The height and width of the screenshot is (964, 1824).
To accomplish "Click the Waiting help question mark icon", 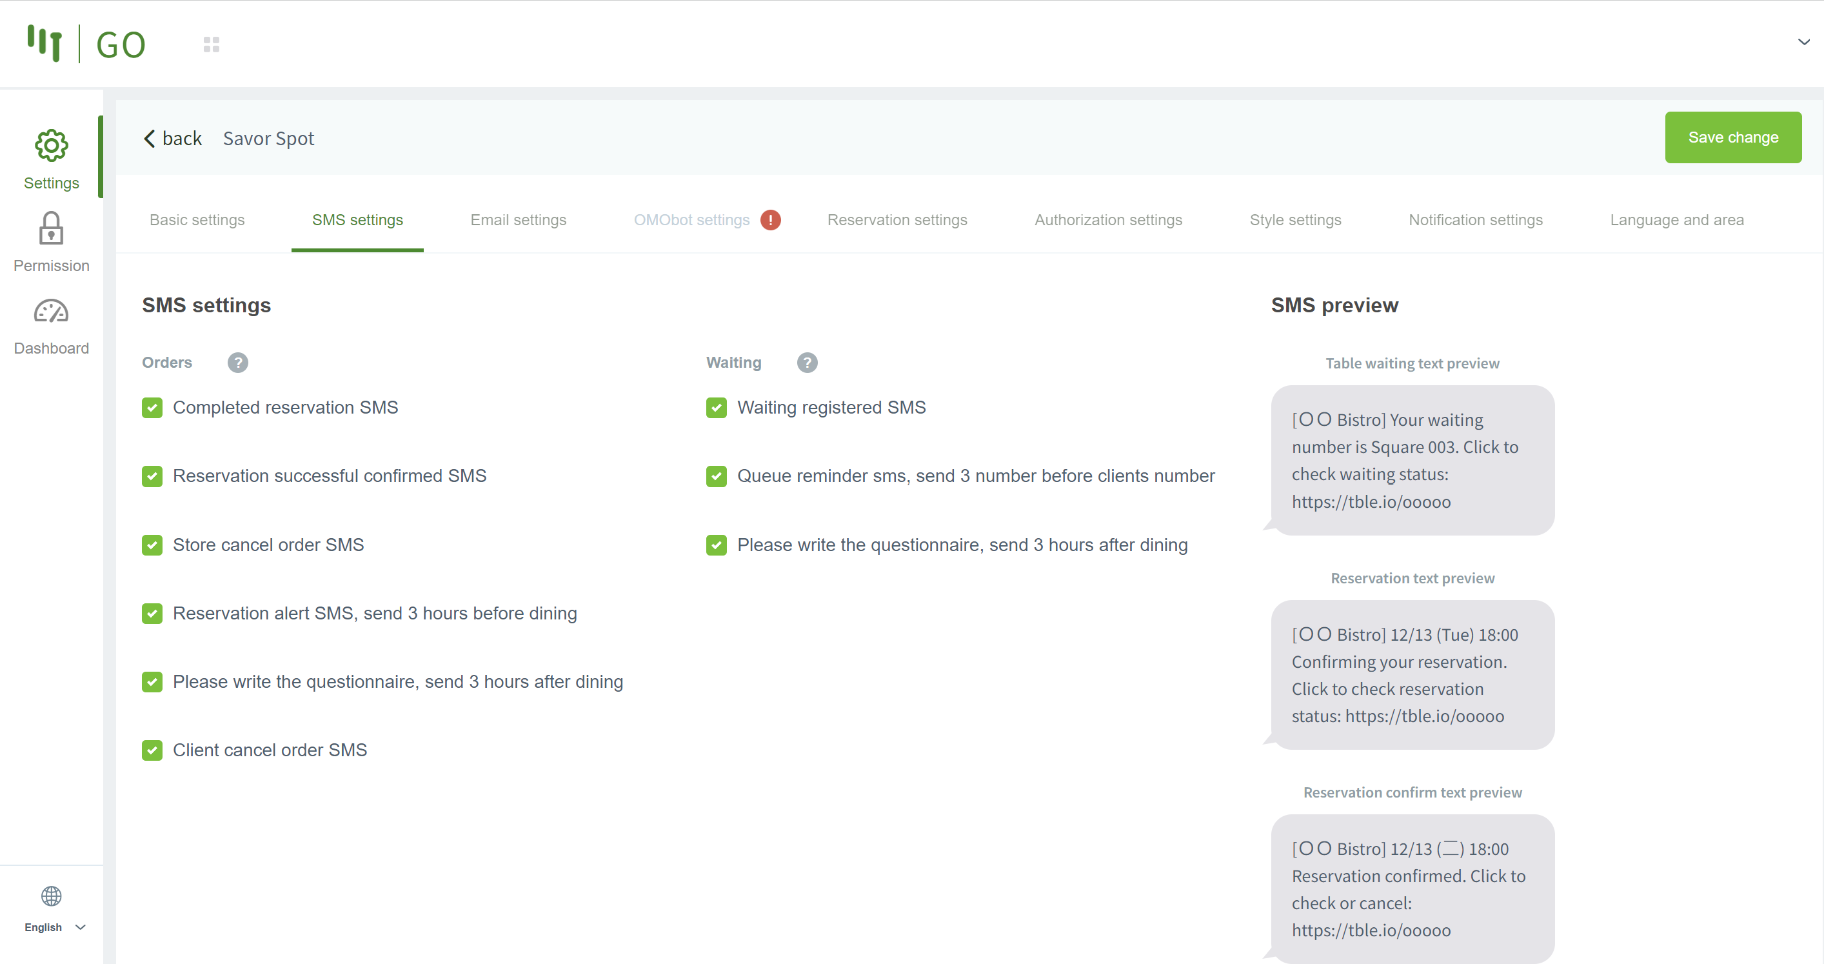I will pyautogui.click(x=806, y=363).
